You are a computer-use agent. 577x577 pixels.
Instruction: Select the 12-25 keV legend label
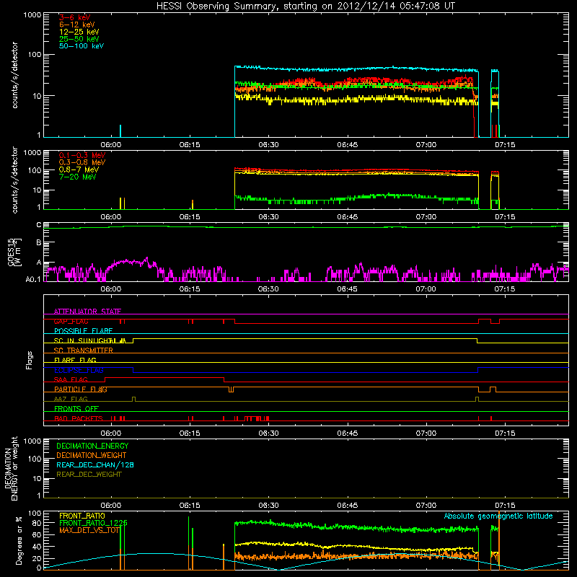coord(79,32)
